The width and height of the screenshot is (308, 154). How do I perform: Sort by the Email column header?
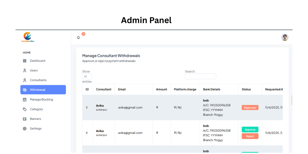(x=134, y=89)
